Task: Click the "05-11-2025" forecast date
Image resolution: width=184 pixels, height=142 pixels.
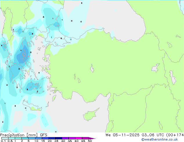Action: [x=126, y=135]
